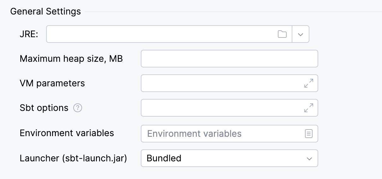Click the Maximum heap size, MB label
The image size is (382, 179).
pyautogui.click(x=71, y=59)
